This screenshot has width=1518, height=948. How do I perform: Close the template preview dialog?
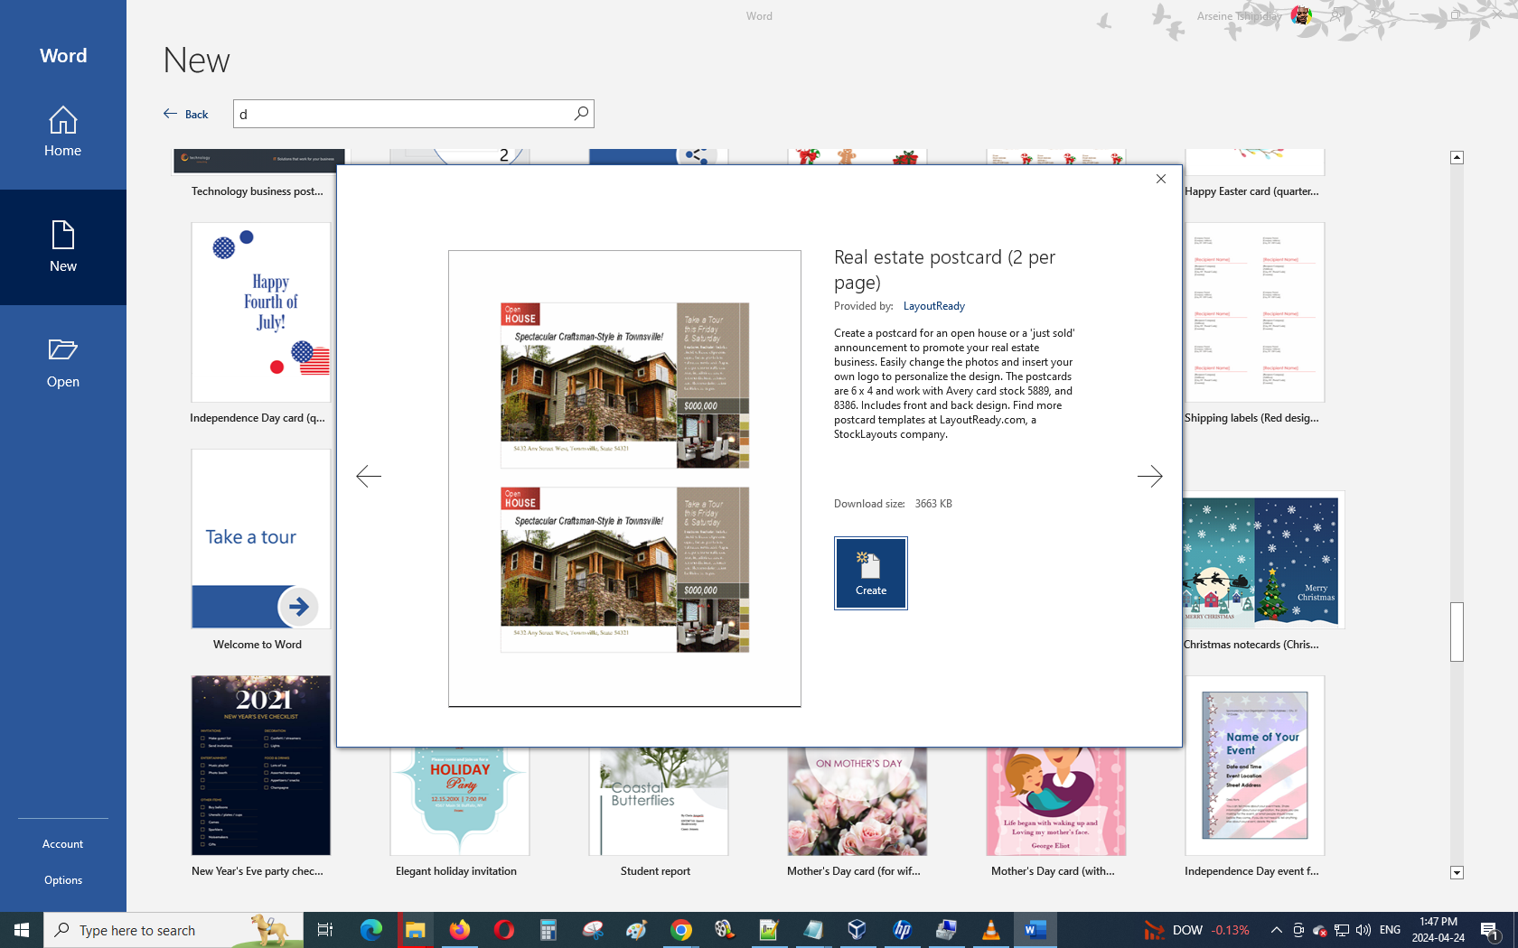click(1161, 179)
